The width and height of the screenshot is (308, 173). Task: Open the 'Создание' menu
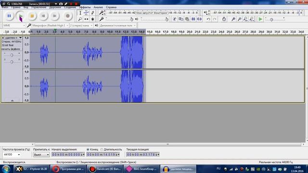point(70,7)
